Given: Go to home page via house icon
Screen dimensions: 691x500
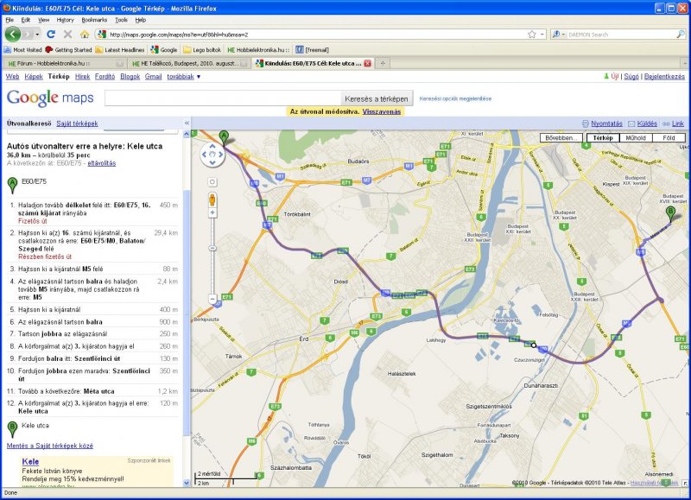Looking at the screenshot, I should point(85,35).
